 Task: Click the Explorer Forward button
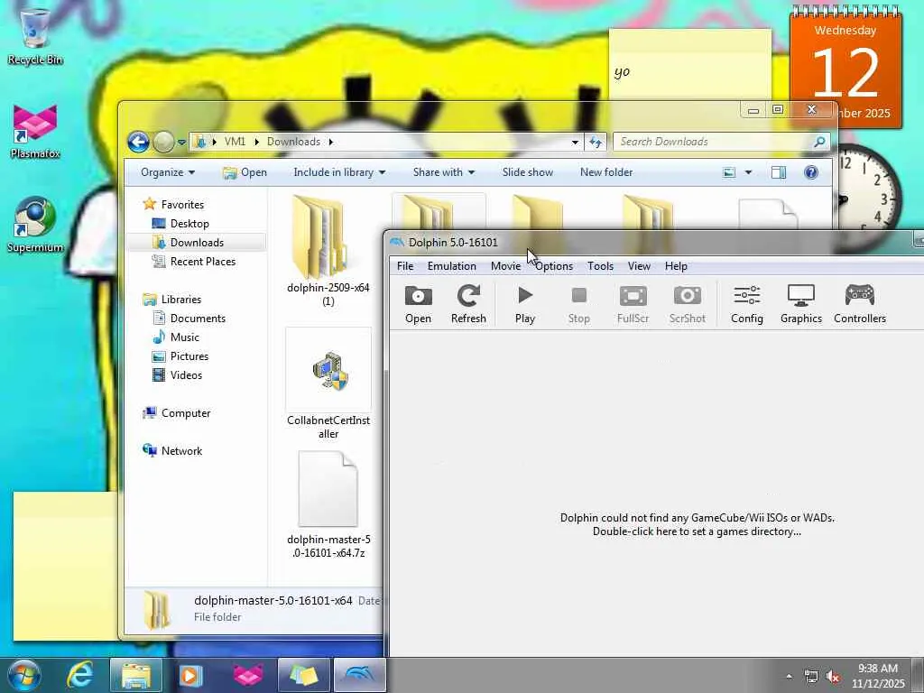click(163, 142)
